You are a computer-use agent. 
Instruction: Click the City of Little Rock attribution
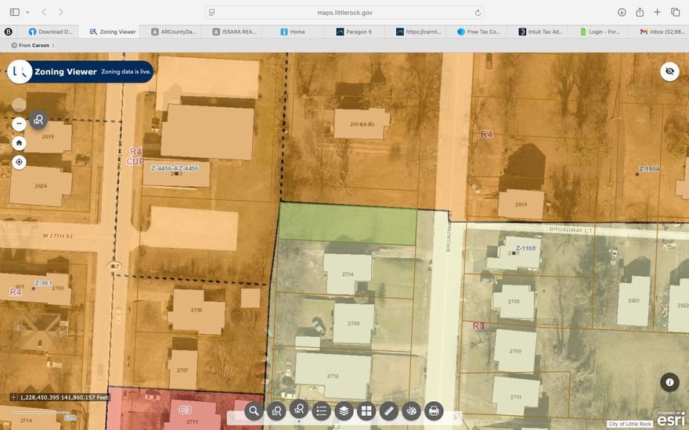click(x=630, y=424)
